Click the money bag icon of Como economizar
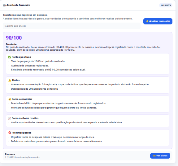This screenshot has width=178, height=166. 10,99
